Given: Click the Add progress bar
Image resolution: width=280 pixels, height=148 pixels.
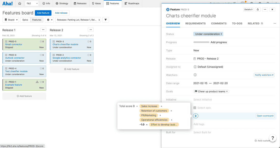Looking at the screenshot, I should [201, 42].
